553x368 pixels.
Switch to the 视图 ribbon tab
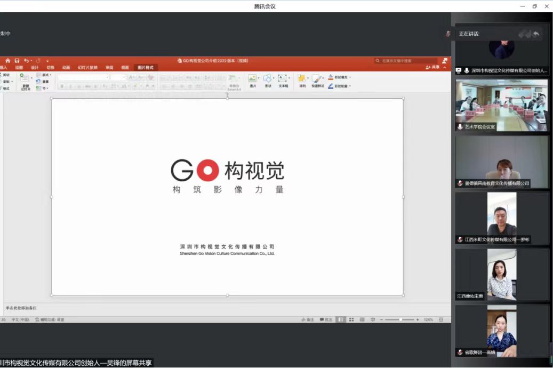[x=125, y=67]
